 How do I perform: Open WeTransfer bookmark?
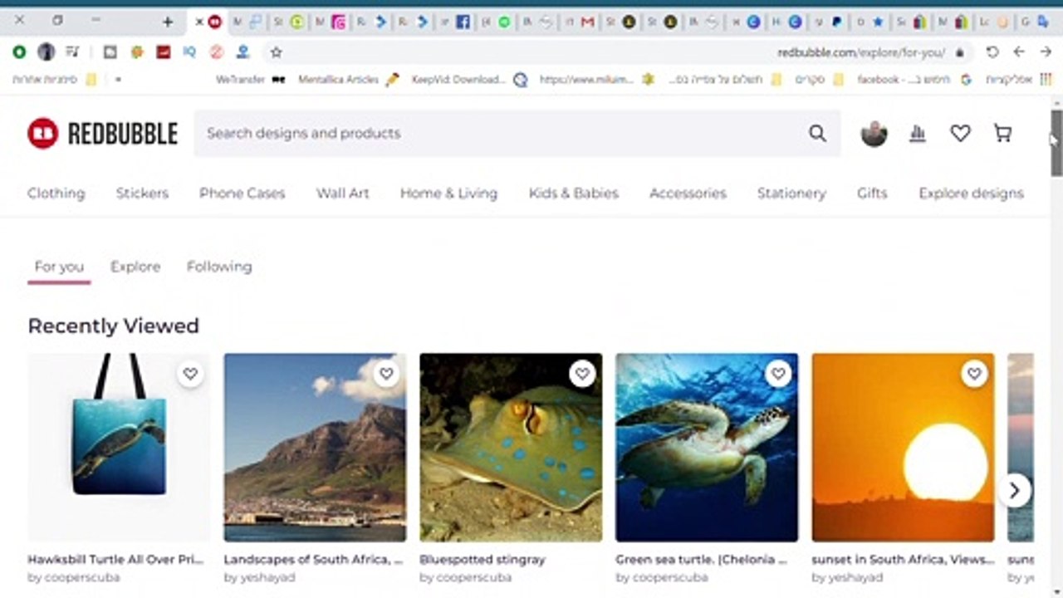tap(250, 80)
